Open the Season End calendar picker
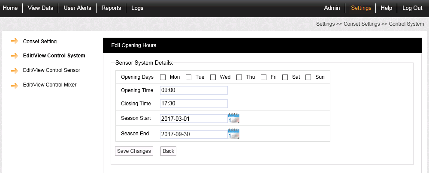 tap(234, 134)
